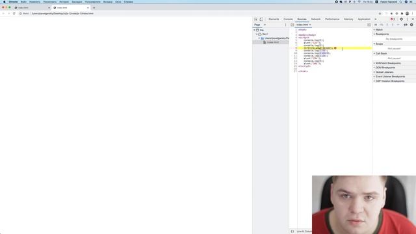Reload the page
The height and width of the screenshot is (234, 416).
point(14,13)
